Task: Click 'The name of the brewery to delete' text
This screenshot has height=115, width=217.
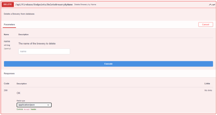Action: (37, 43)
